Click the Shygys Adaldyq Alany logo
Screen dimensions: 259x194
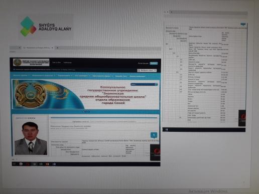click(46, 27)
